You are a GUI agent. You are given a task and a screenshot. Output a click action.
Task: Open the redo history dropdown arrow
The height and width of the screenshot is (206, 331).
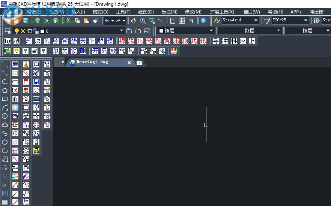[124, 21]
